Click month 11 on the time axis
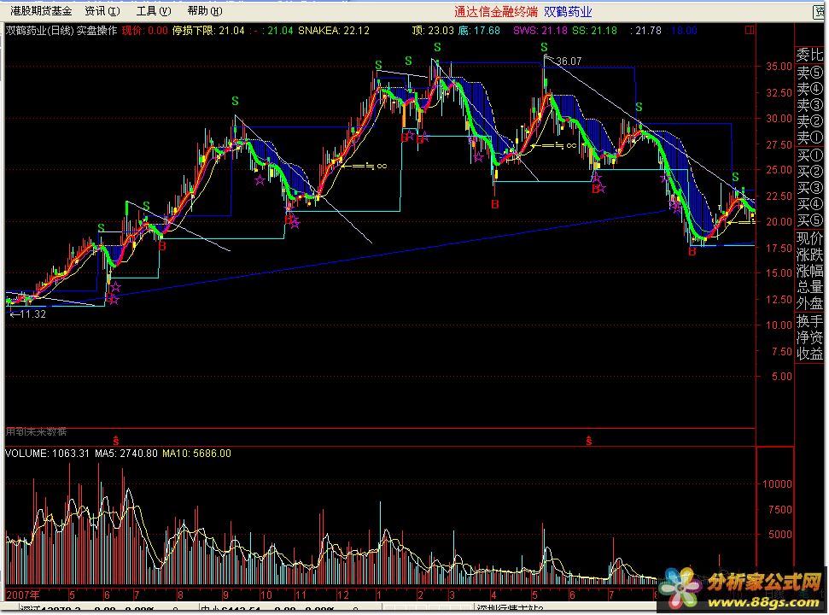 click(x=301, y=595)
